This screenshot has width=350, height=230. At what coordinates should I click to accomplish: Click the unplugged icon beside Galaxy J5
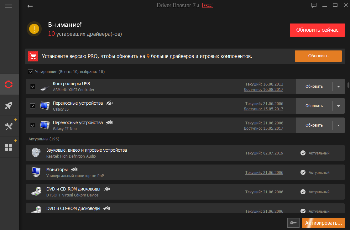(109, 103)
